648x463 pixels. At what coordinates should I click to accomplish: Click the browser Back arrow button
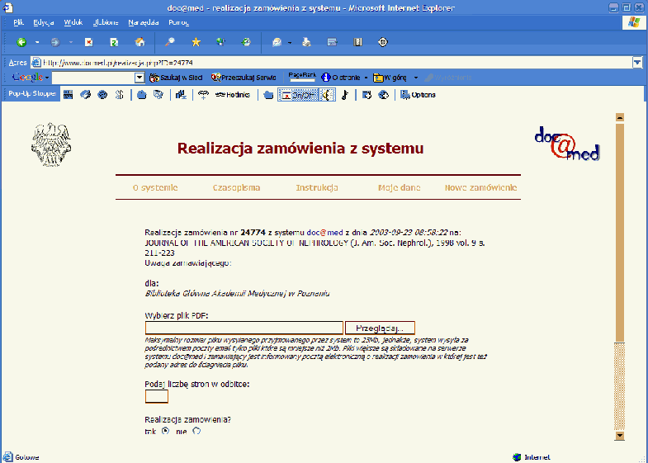21,41
